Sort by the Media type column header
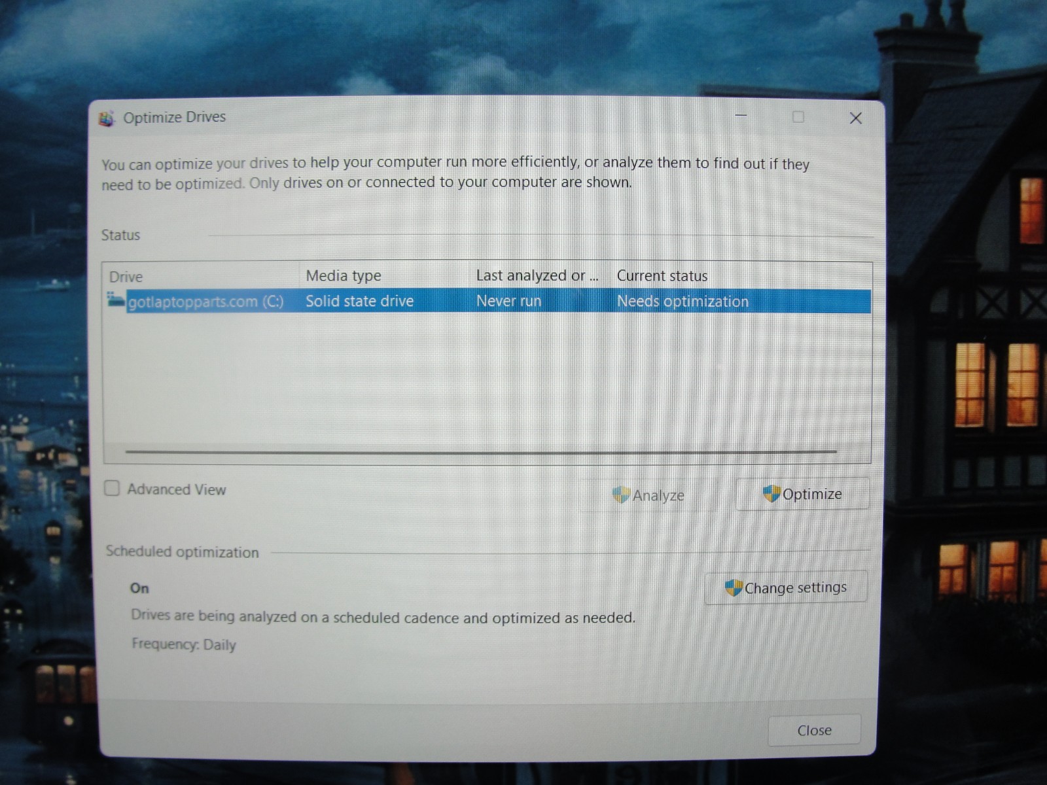The height and width of the screenshot is (785, 1047). click(x=384, y=275)
